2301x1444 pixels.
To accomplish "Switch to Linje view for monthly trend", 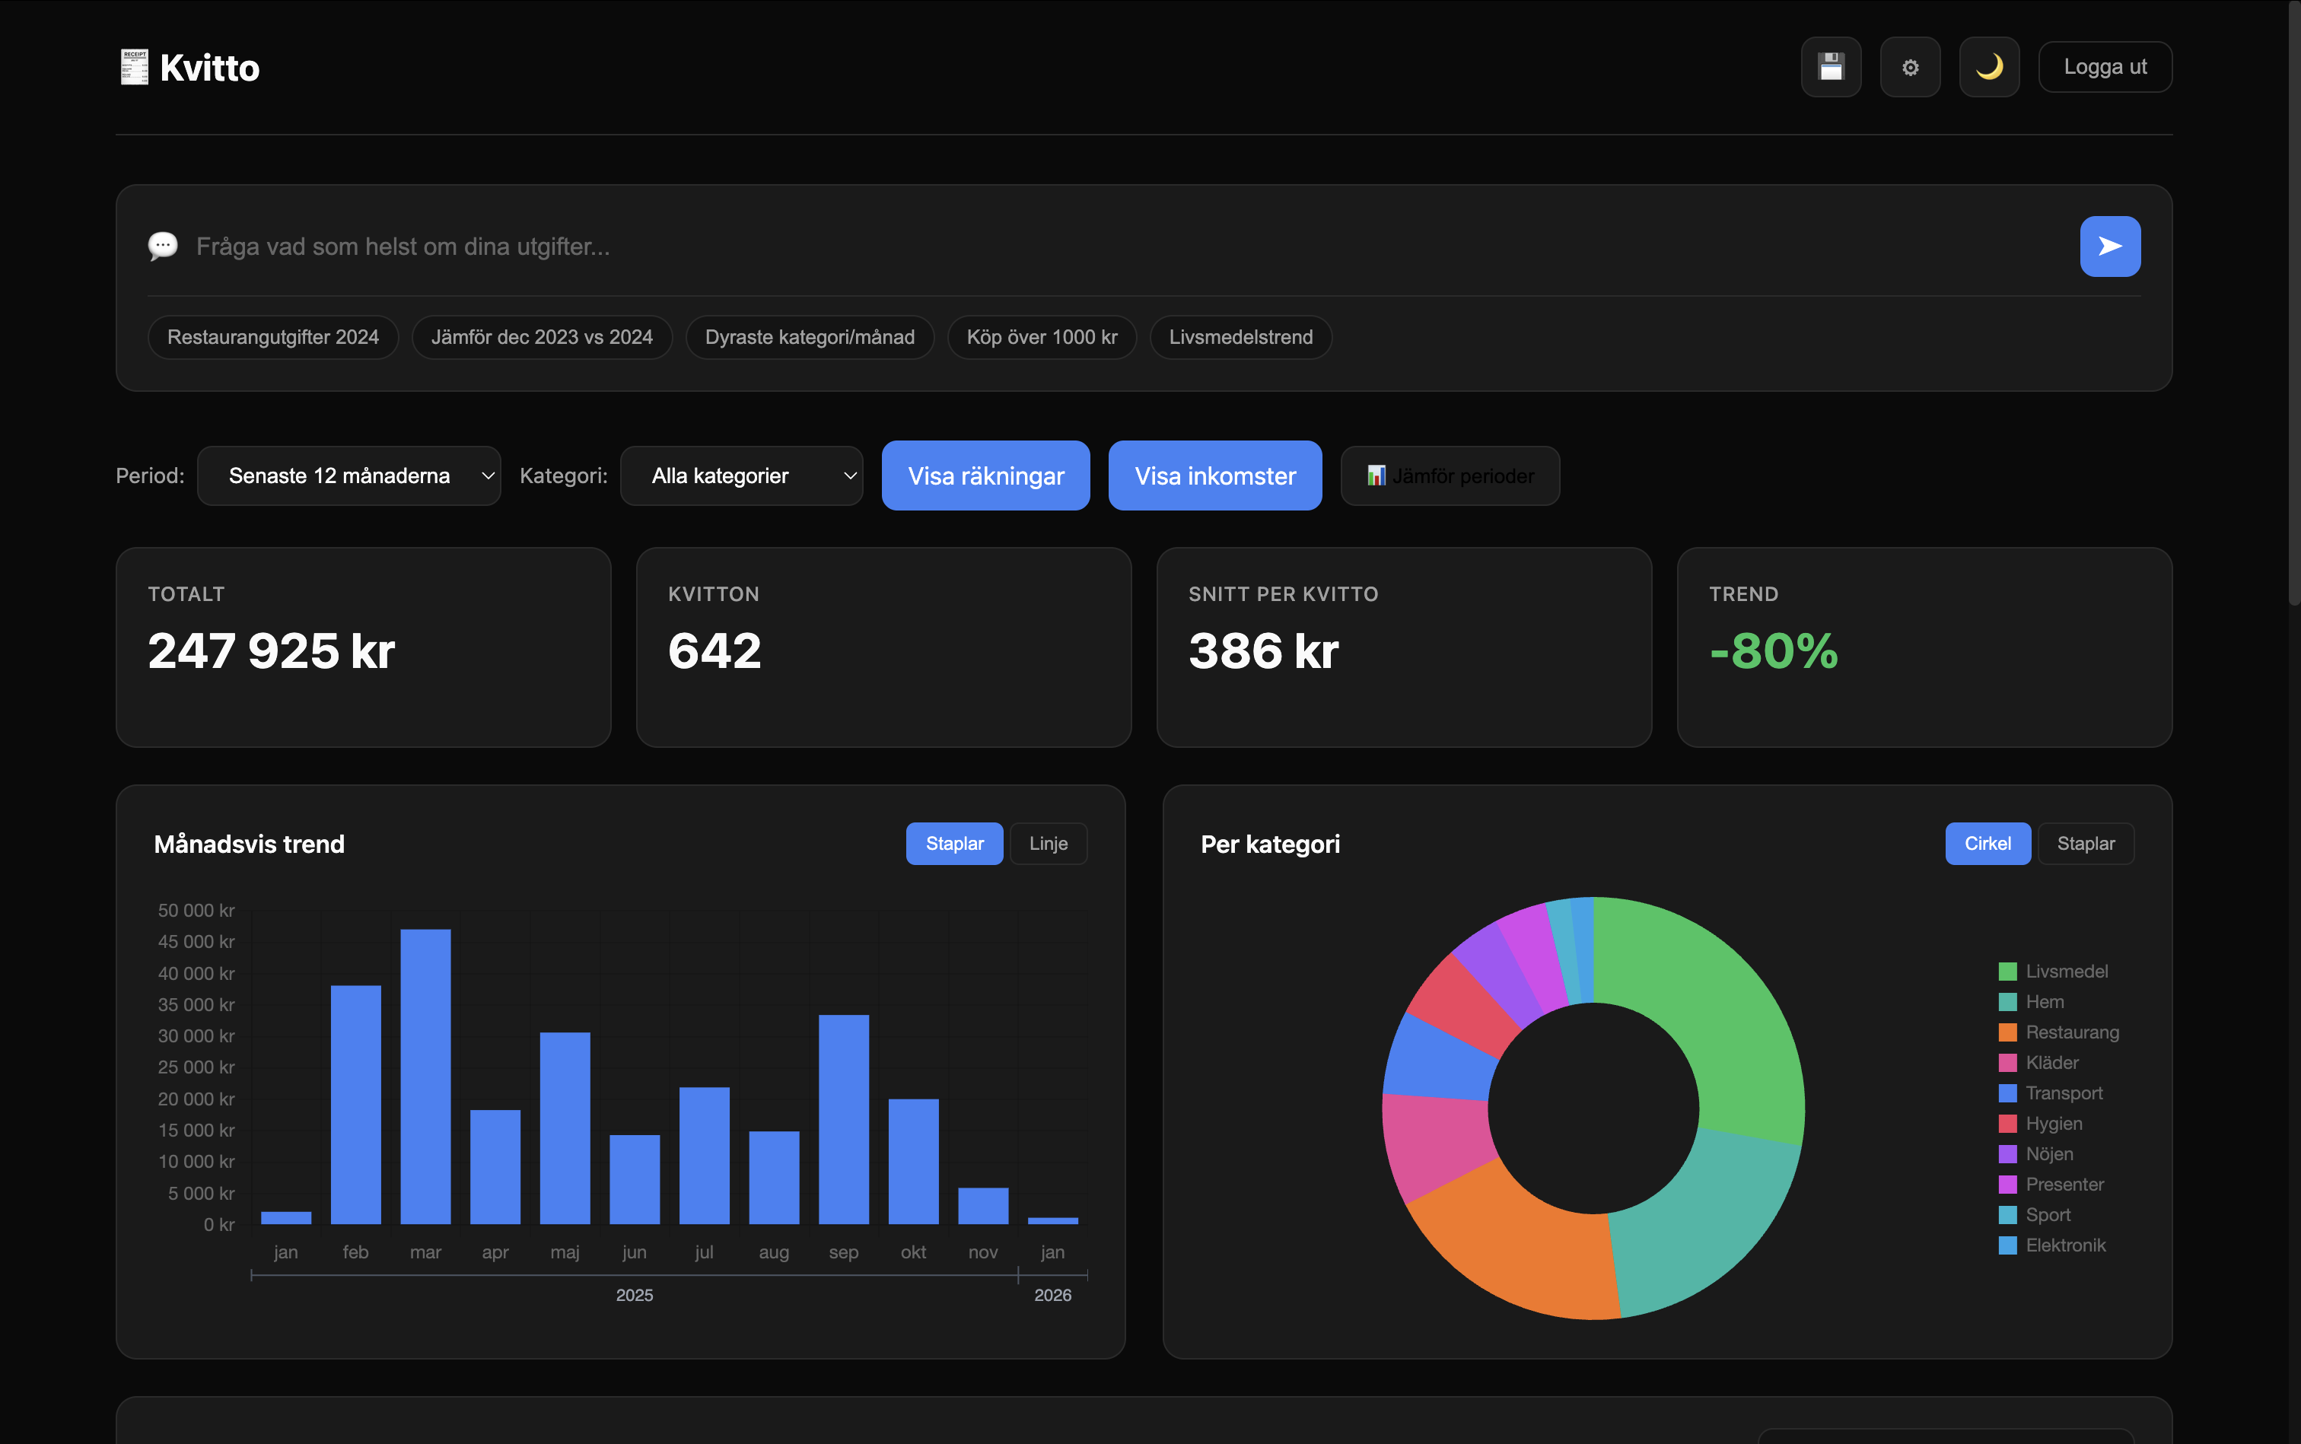I will pyautogui.click(x=1048, y=843).
